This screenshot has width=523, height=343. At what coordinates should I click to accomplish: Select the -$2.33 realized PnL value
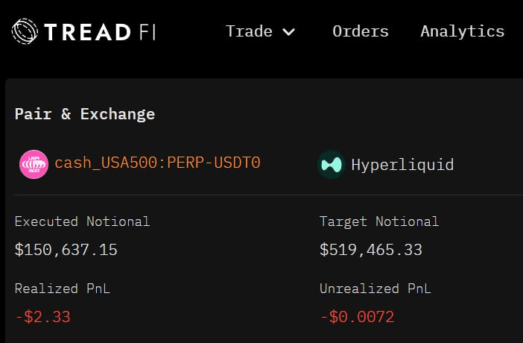coord(42,317)
